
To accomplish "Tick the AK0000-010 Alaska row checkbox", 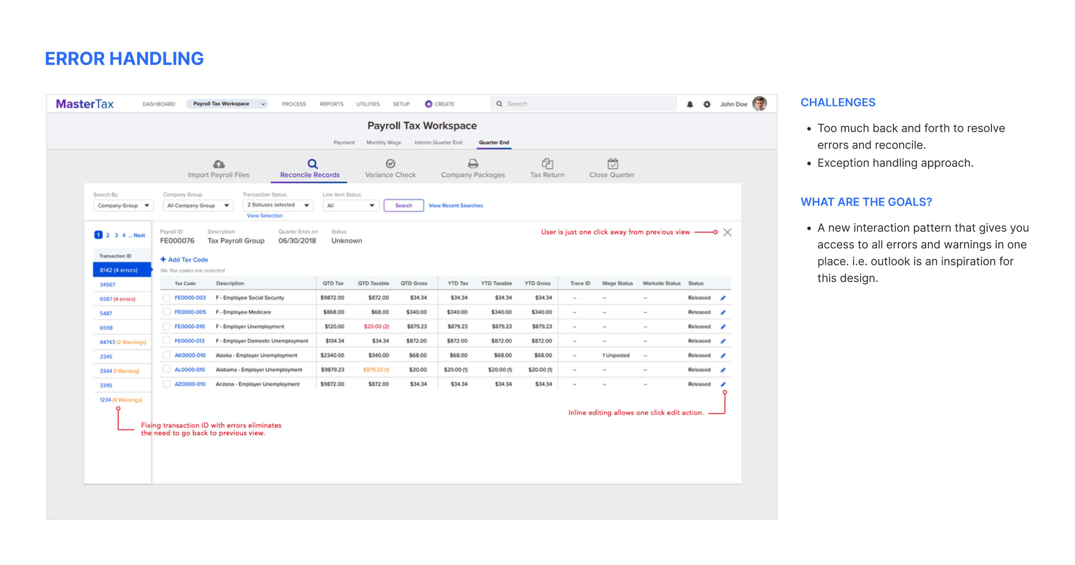I will [167, 355].
